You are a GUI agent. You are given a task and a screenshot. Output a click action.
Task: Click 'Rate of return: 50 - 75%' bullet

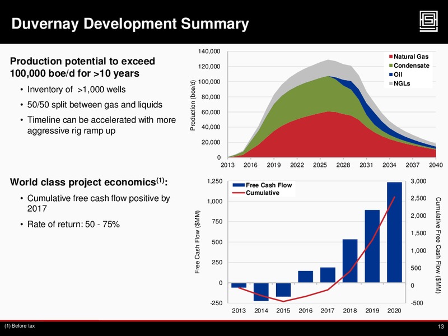click(73, 224)
